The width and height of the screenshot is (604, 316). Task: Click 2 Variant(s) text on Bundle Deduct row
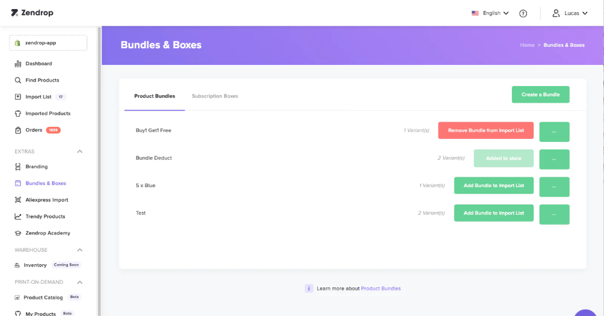coord(451,158)
